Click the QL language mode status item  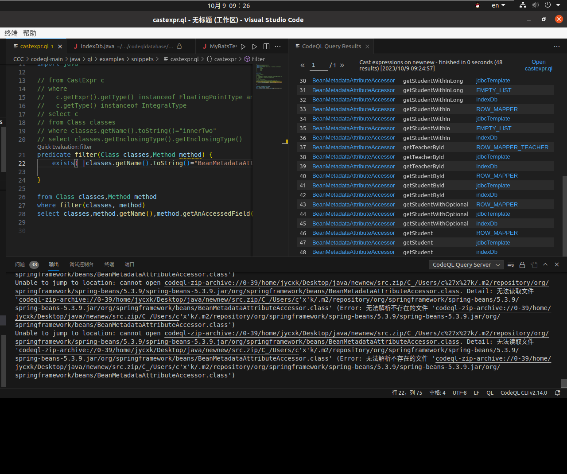click(x=490, y=393)
